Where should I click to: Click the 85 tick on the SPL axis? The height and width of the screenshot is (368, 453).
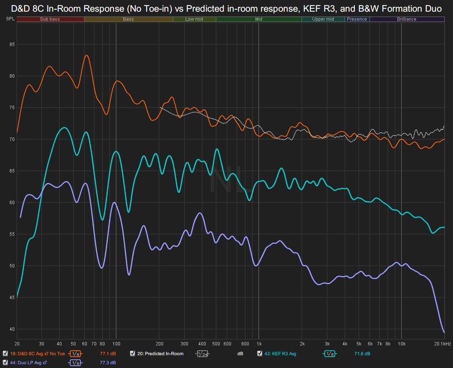point(12,44)
